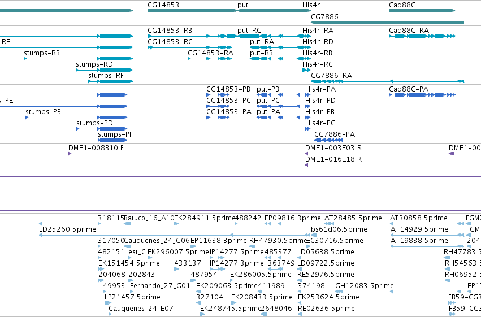Screen dimensions: 481x317
Task: Click the EK253624.5prime EST label
Action: pyautogui.click(x=328, y=298)
